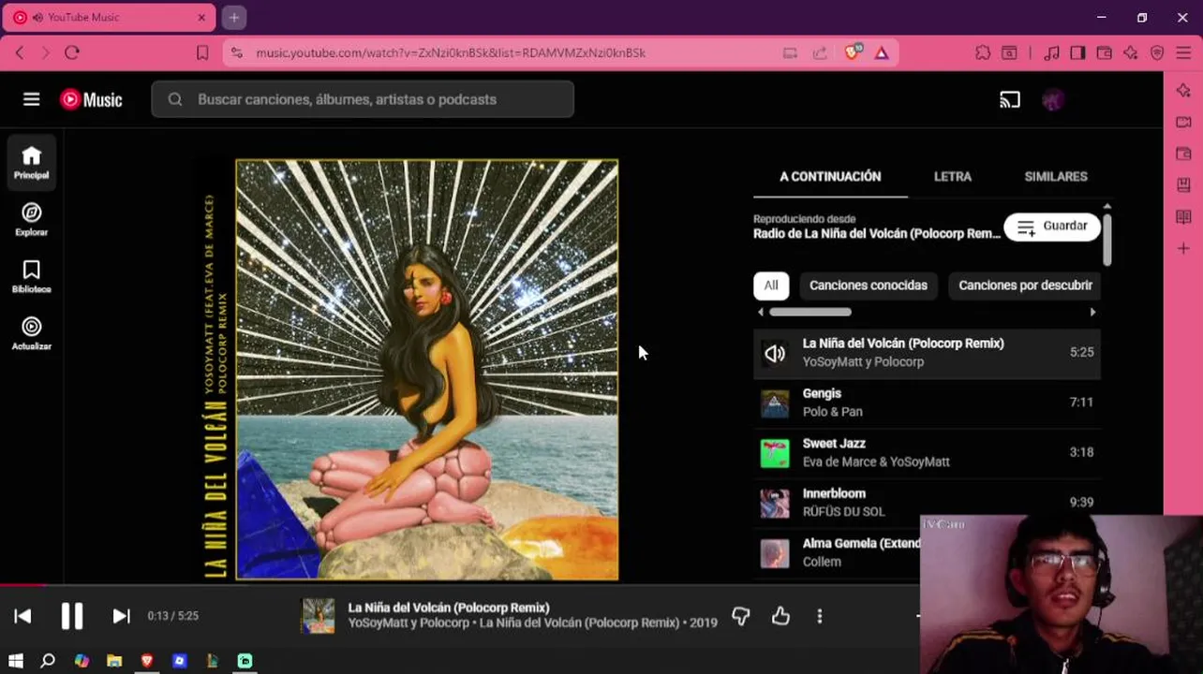This screenshot has height=674, width=1203.
Task: Open Leo AI sparkle icon in toolbar
Action: coord(1131,53)
